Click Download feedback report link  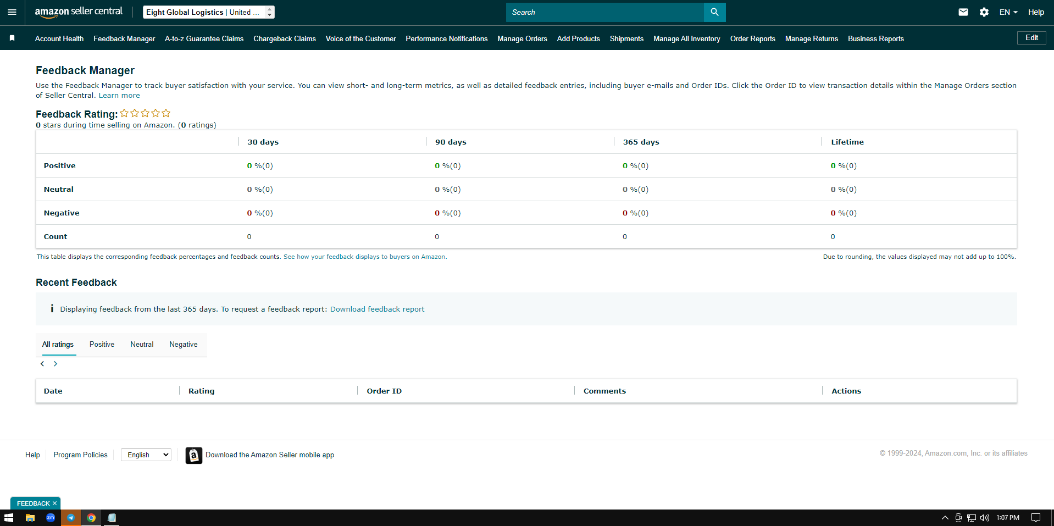377,309
